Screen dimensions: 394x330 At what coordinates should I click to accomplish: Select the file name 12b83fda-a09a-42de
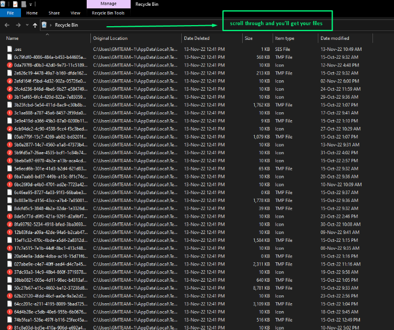coord(51,232)
